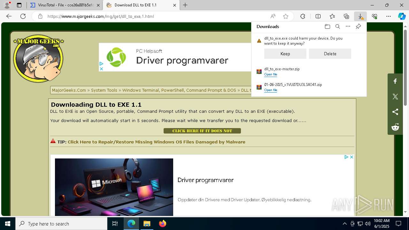Keep the dll_to_exe.exe download
409x230 pixels.
(x=285, y=54)
